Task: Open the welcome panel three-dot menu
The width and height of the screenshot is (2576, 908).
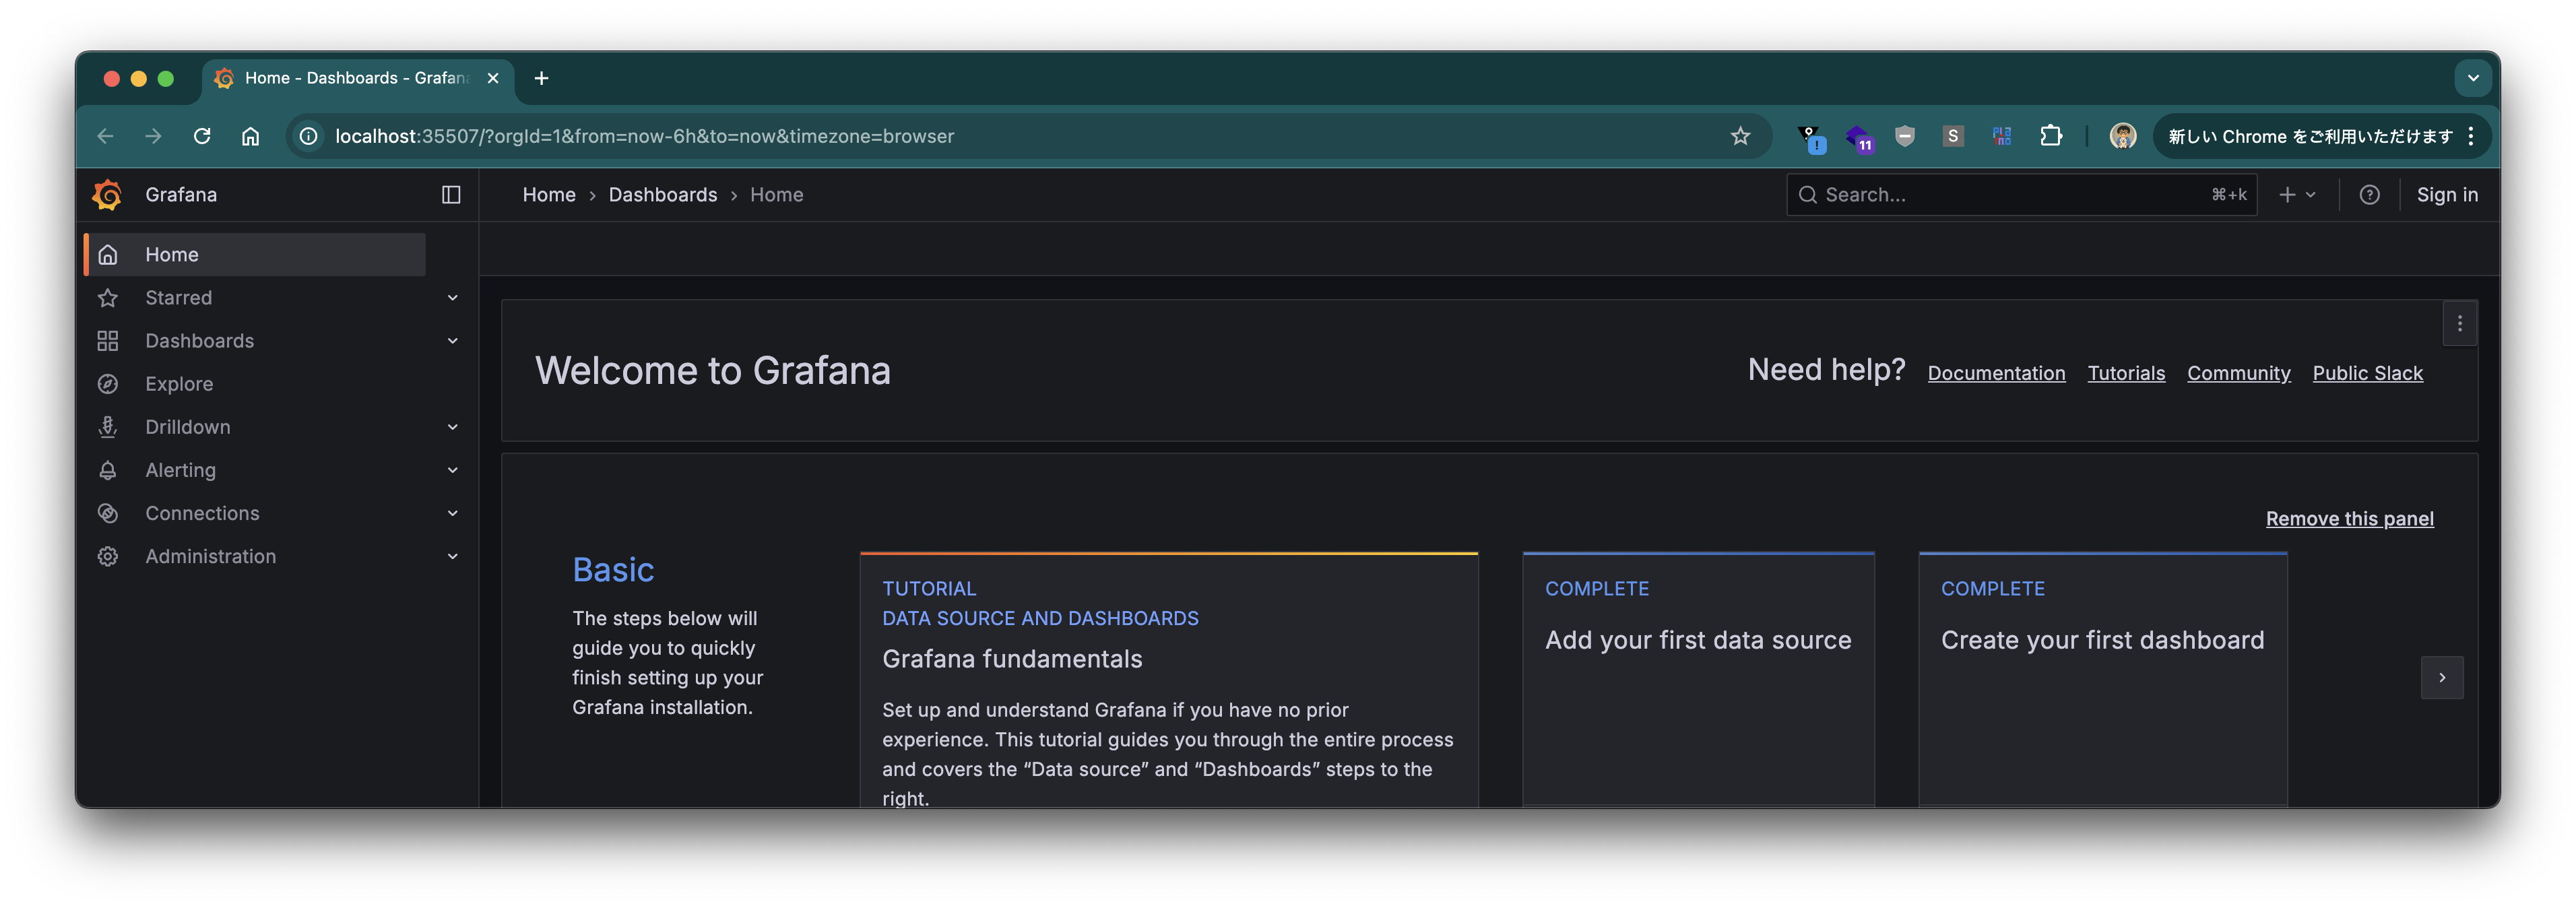Action: [2459, 324]
